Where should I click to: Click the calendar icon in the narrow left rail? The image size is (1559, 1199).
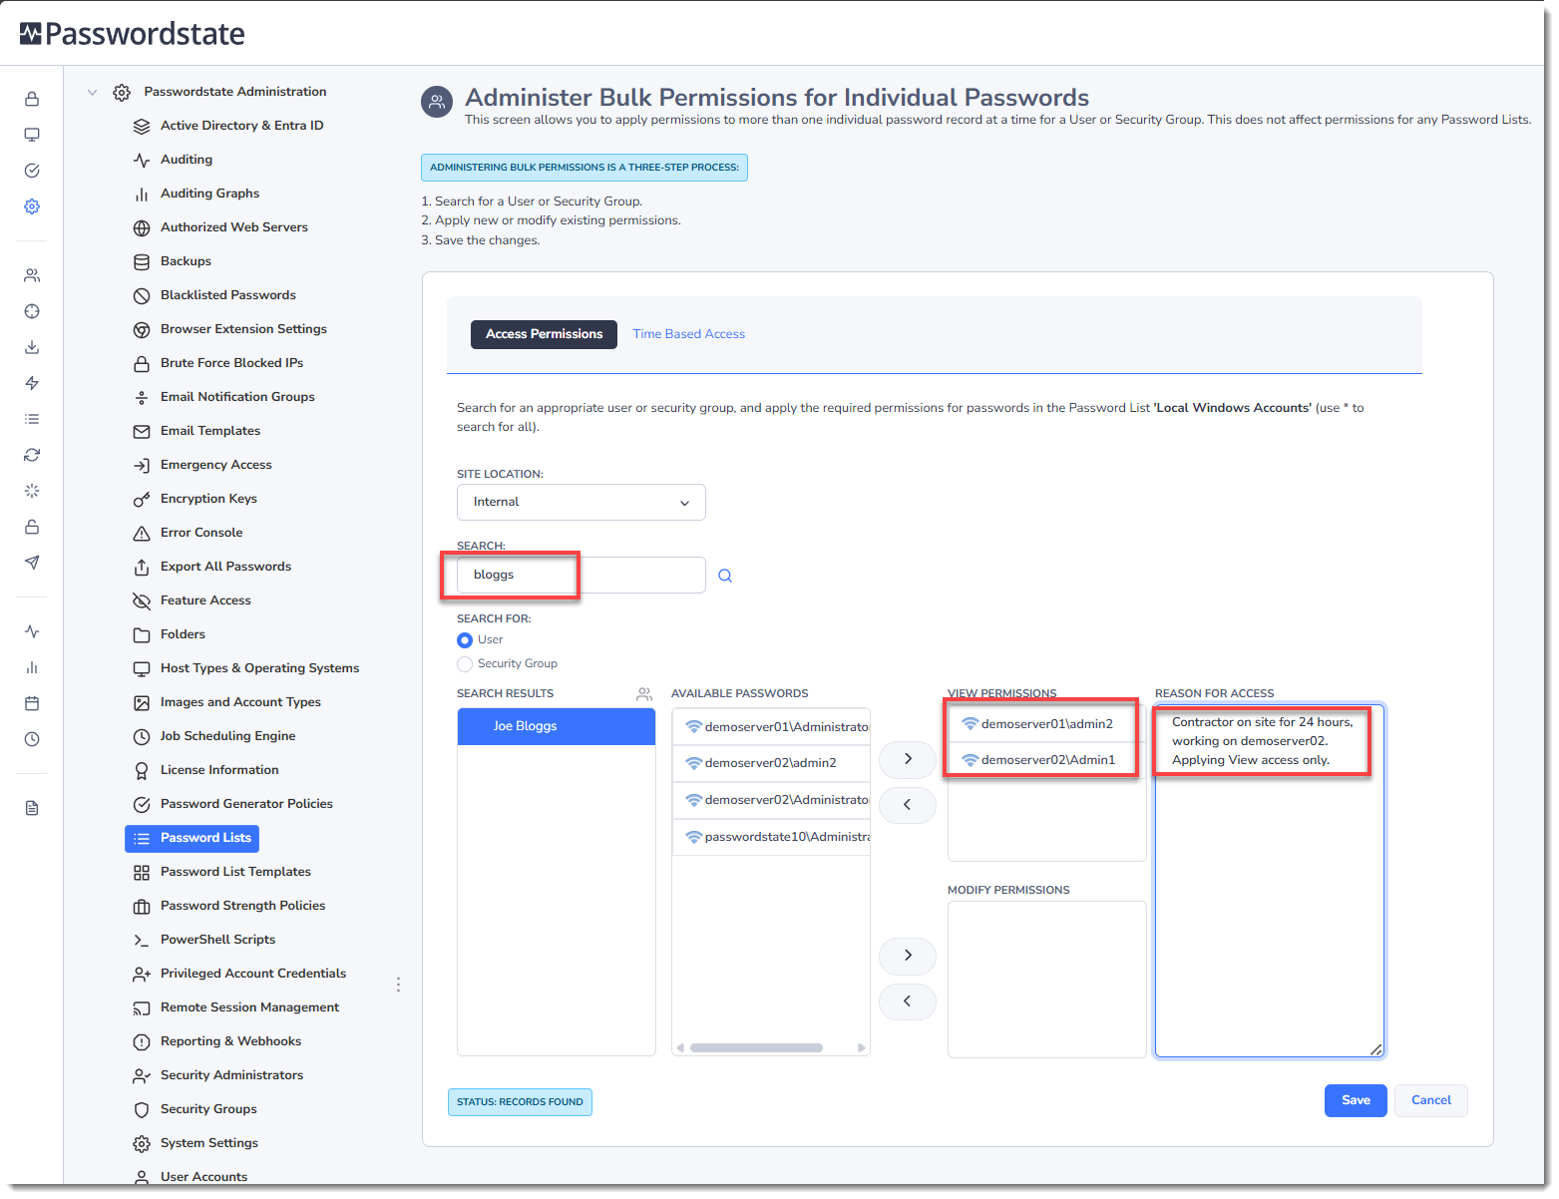(32, 703)
